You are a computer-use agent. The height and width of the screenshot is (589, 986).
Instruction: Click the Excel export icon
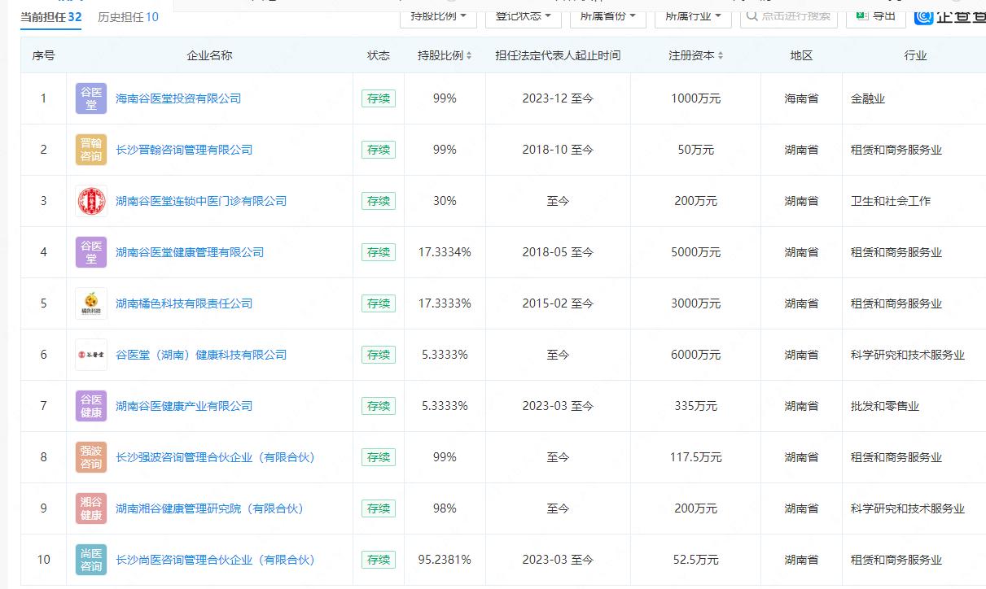click(x=861, y=15)
